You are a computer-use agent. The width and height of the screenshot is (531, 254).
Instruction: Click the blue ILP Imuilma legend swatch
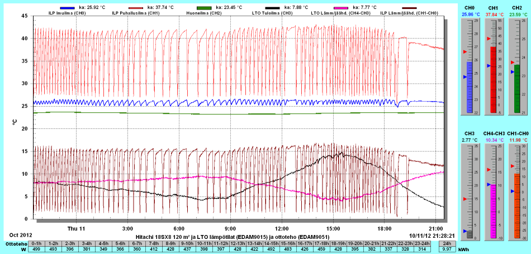pyautogui.click(x=71, y=7)
